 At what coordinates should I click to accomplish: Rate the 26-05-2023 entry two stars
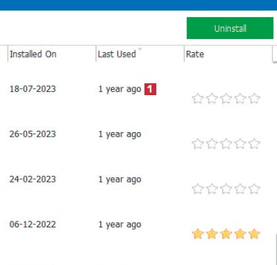coord(212,143)
